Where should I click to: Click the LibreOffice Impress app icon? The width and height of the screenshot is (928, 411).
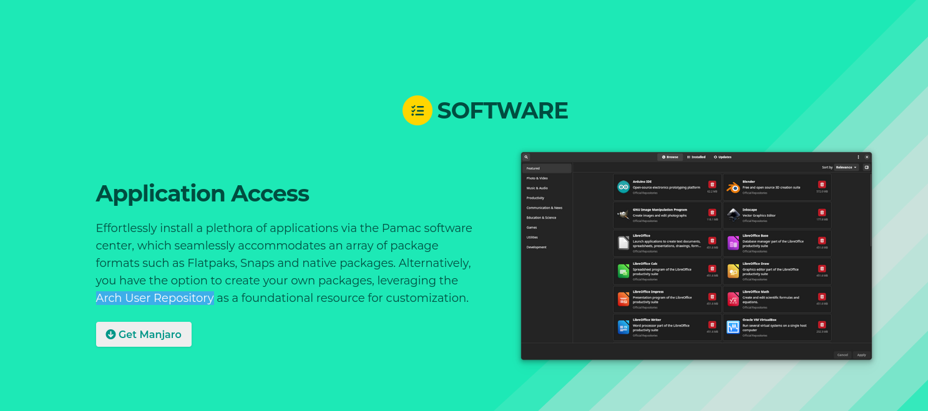(x=623, y=299)
